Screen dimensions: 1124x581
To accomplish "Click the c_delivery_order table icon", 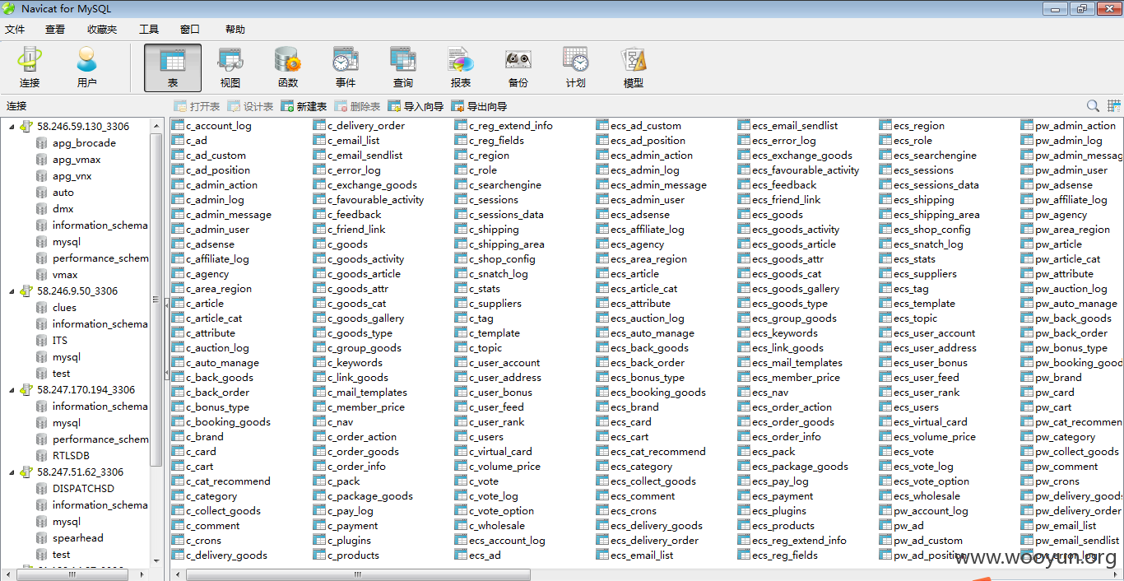I will click(x=319, y=126).
